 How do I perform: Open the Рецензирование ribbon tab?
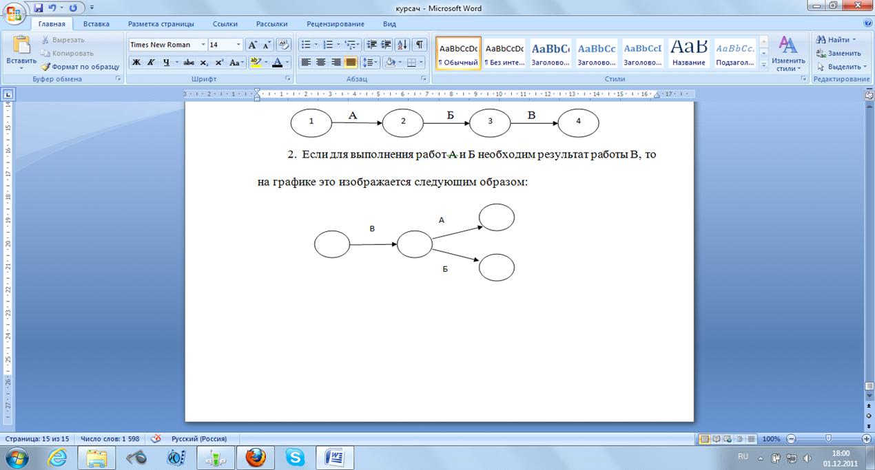pyautogui.click(x=336, y=24)
